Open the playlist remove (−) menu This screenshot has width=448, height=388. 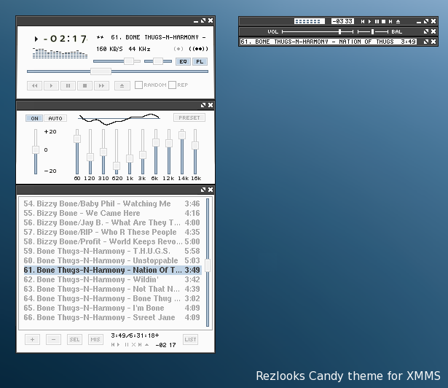53,340
